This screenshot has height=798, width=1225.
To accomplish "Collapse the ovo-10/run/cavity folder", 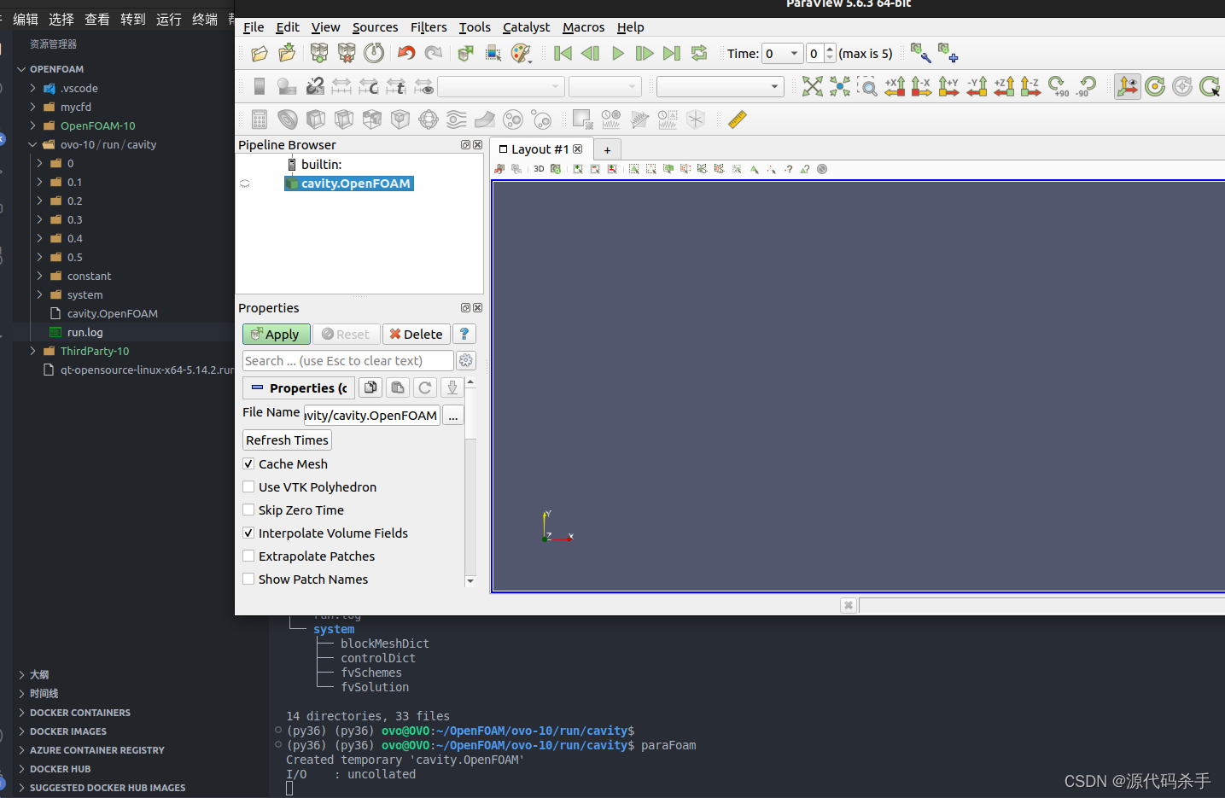I will (x=32, y=144).
